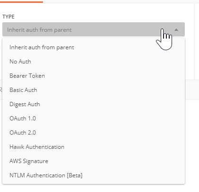
Task: Select OAuth 2.0 auth type
Action: point(94,133)
